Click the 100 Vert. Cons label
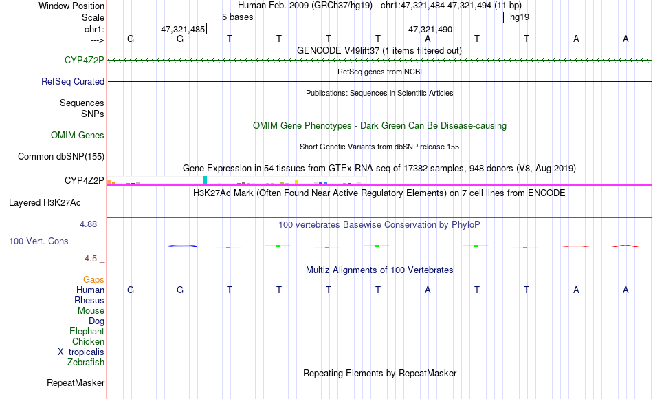Viewport: 653px width, 399px height. (x=38, y=241)
